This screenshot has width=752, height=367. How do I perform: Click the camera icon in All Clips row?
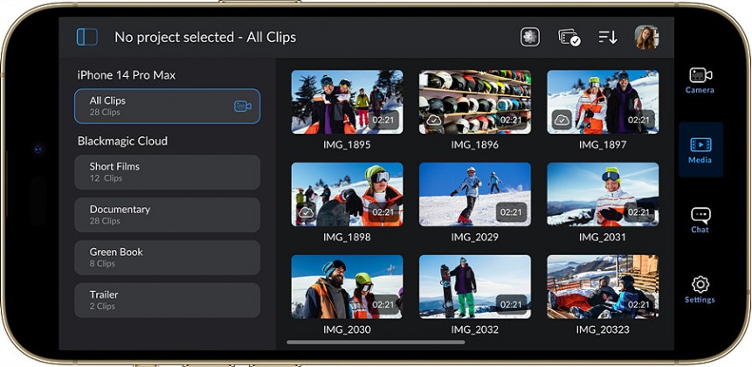coord(243,107)
